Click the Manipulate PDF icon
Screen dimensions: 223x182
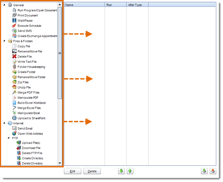point(14,98)
